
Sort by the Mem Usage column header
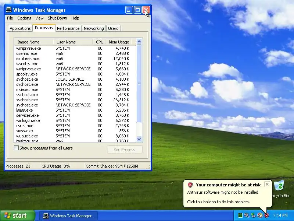(118, 42)
